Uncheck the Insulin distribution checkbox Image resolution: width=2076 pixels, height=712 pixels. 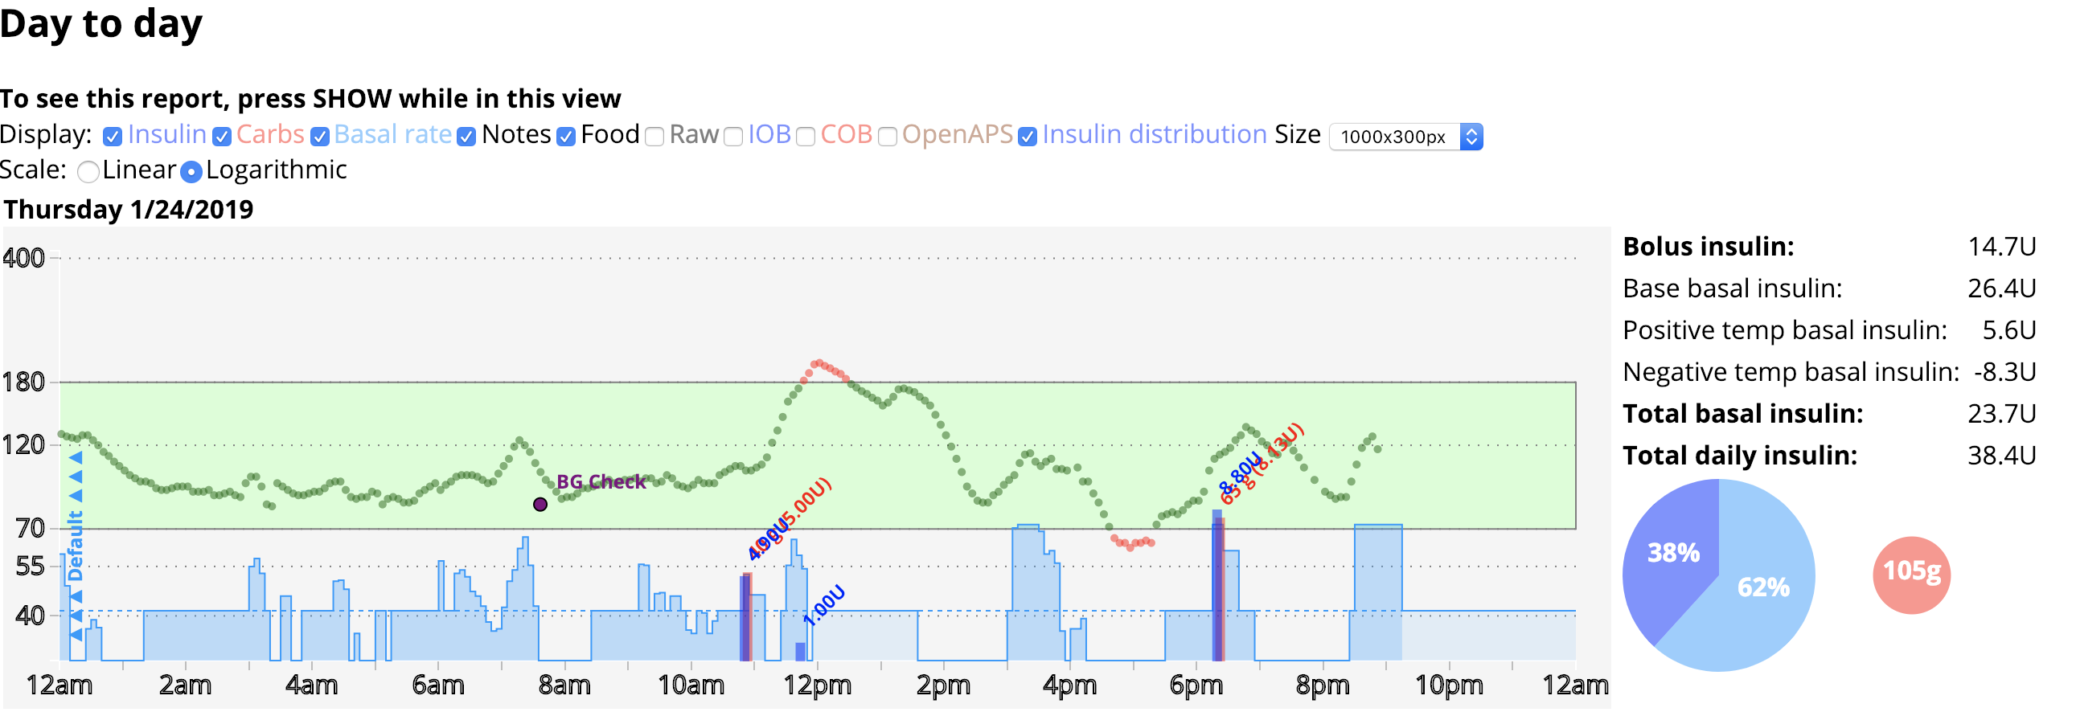1027,137
